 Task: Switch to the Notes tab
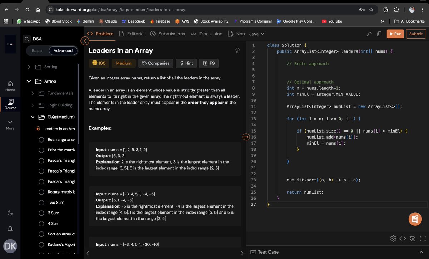point(237,34)
